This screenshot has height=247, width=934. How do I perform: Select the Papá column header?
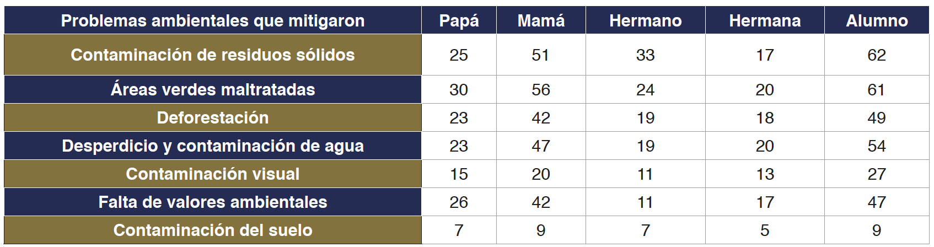(459, 21)
